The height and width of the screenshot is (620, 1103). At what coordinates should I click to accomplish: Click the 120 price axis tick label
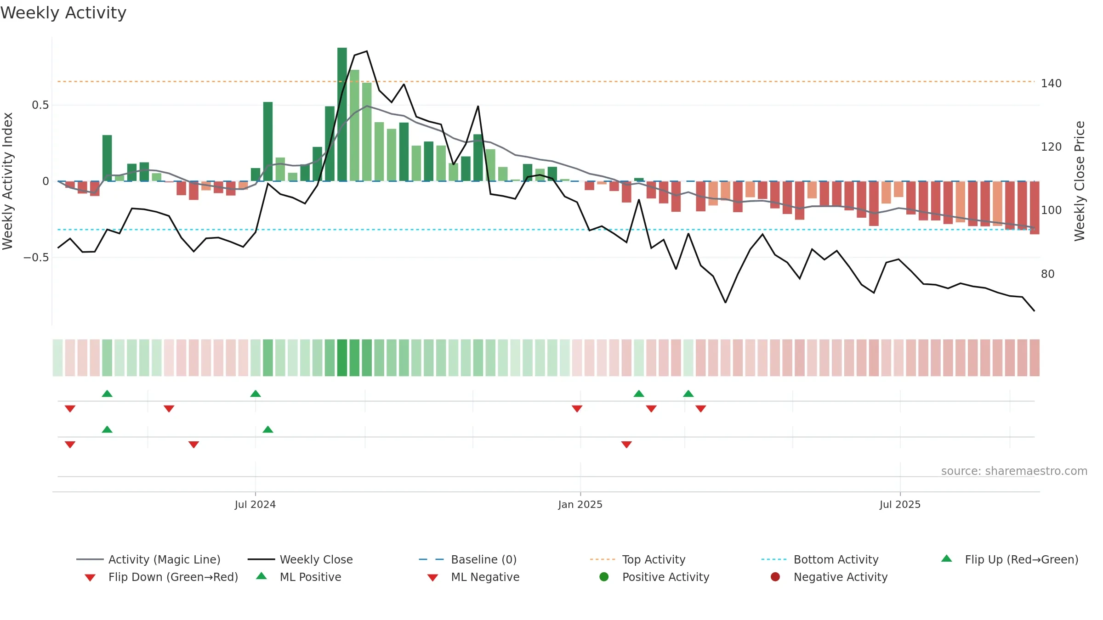click(x=1051, y=147)
